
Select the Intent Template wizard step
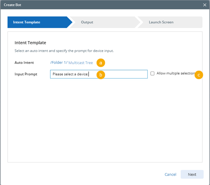click(x=27, y=22)
